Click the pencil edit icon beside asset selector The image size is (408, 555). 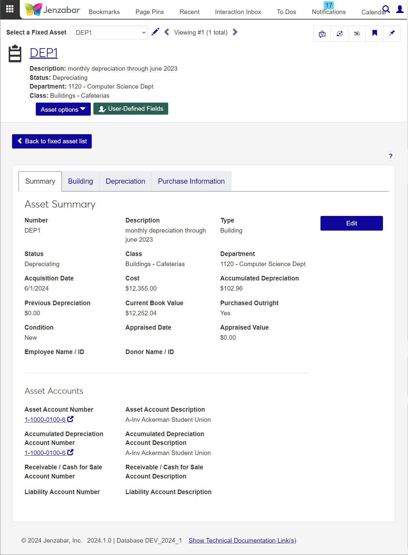(156, 32)
